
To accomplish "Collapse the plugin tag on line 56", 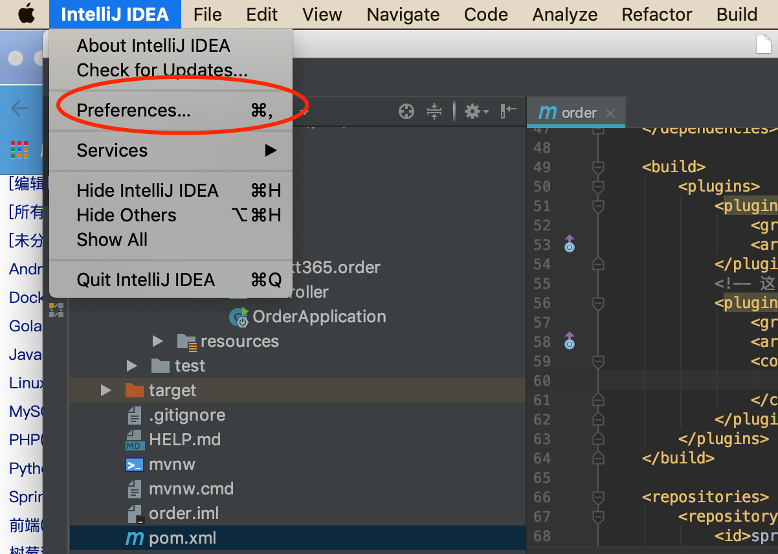I will pyautogui.click(x=598, y=304).
